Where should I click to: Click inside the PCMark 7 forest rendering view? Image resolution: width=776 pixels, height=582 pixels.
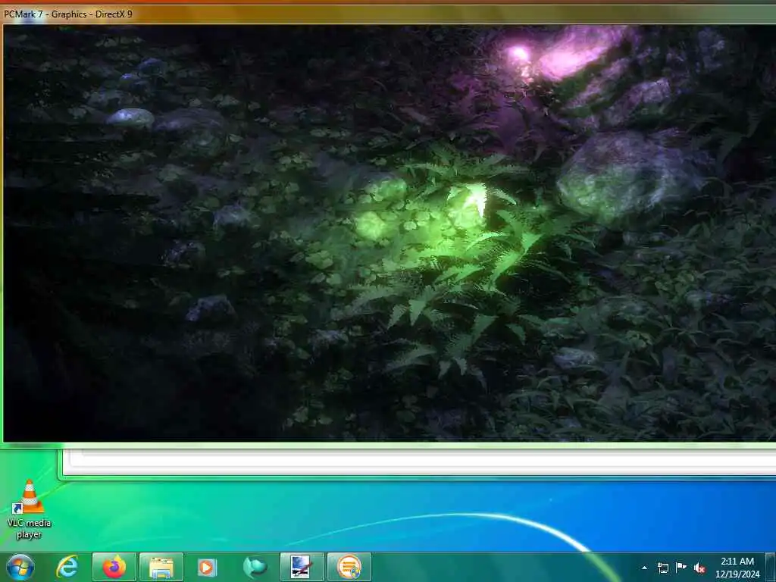pos(390,233)
